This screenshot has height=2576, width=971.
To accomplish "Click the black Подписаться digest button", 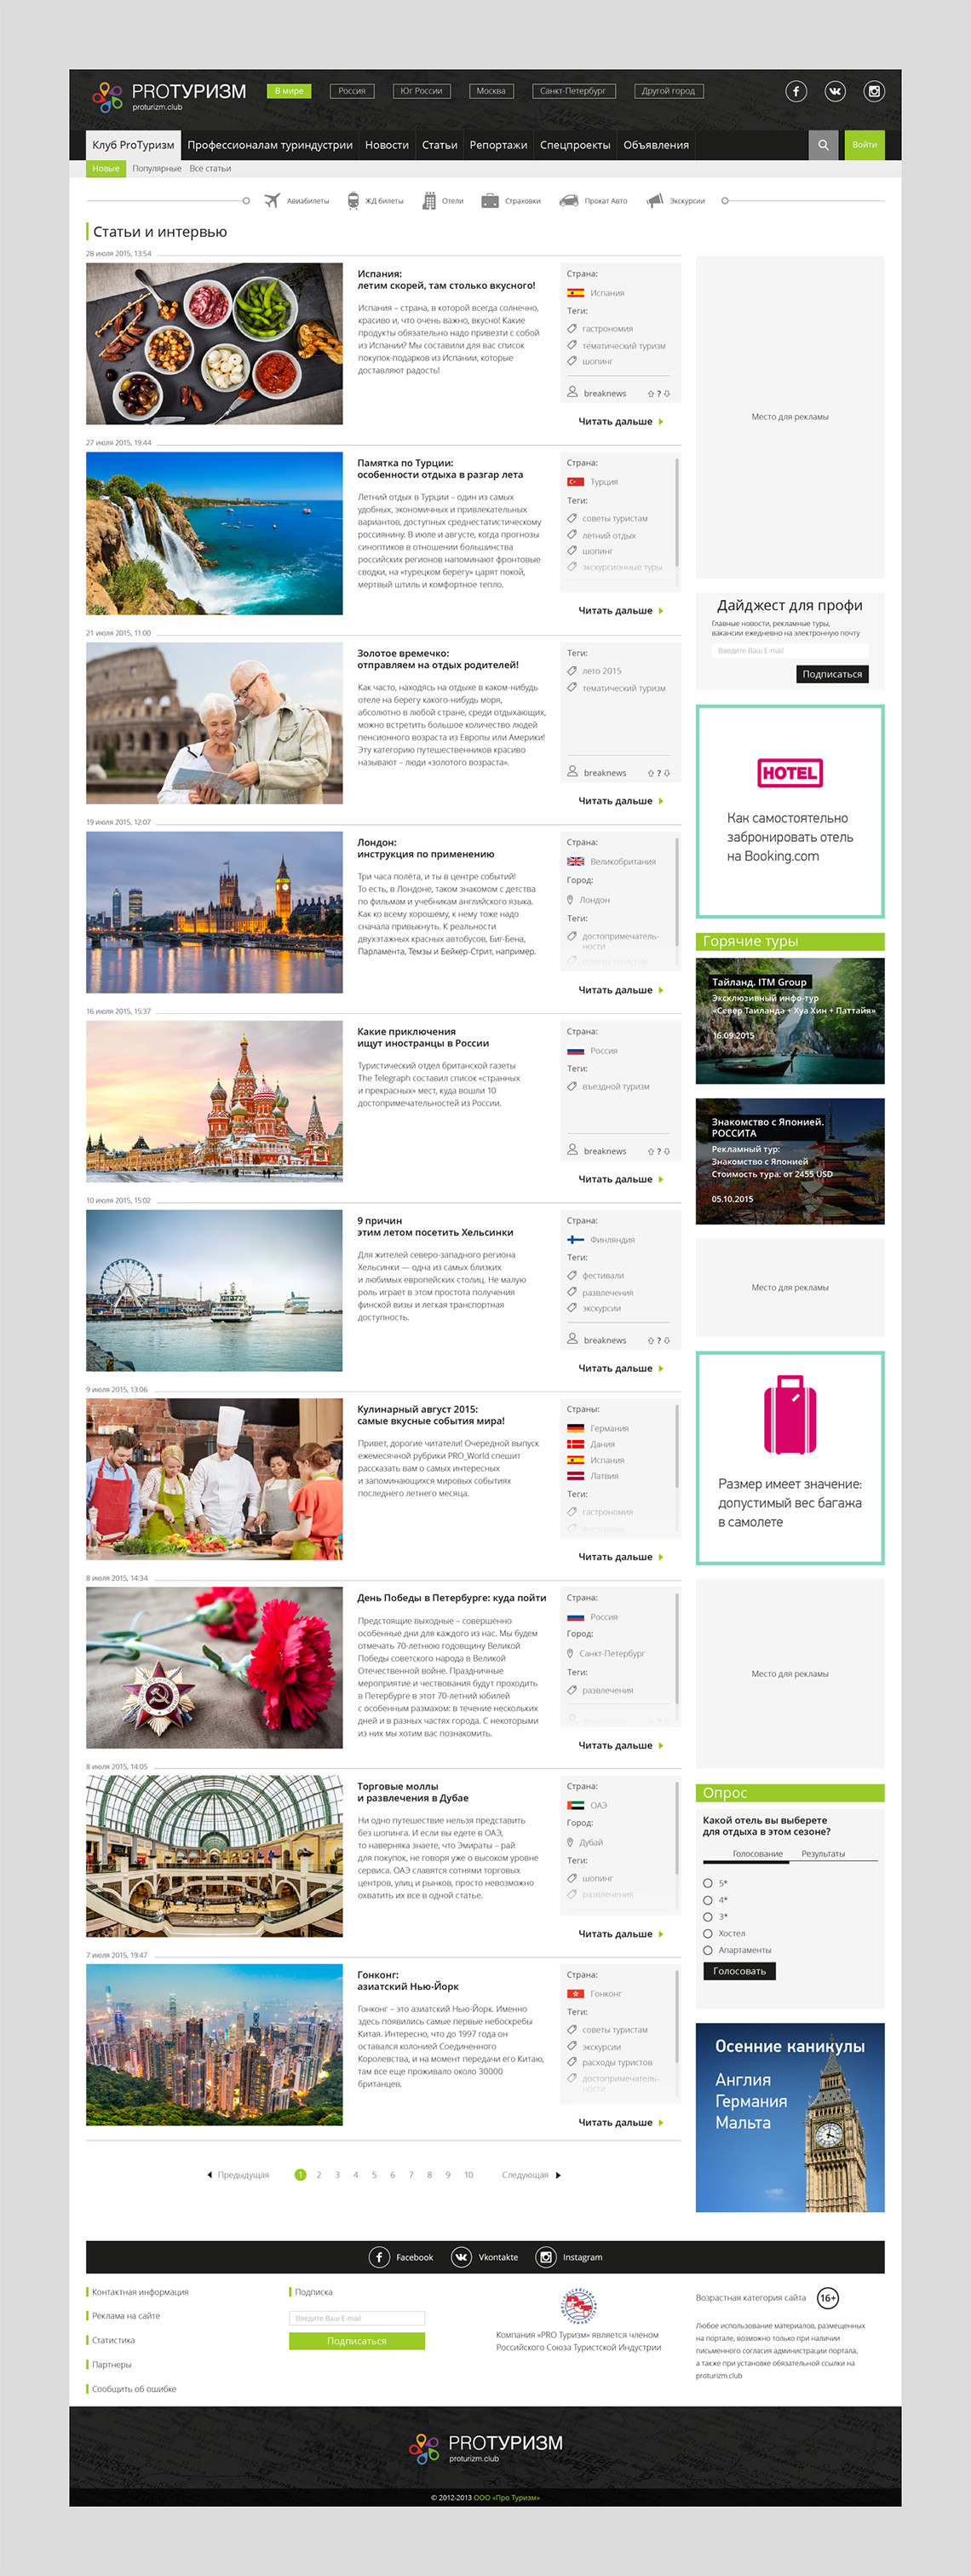I will pos(832,674).
